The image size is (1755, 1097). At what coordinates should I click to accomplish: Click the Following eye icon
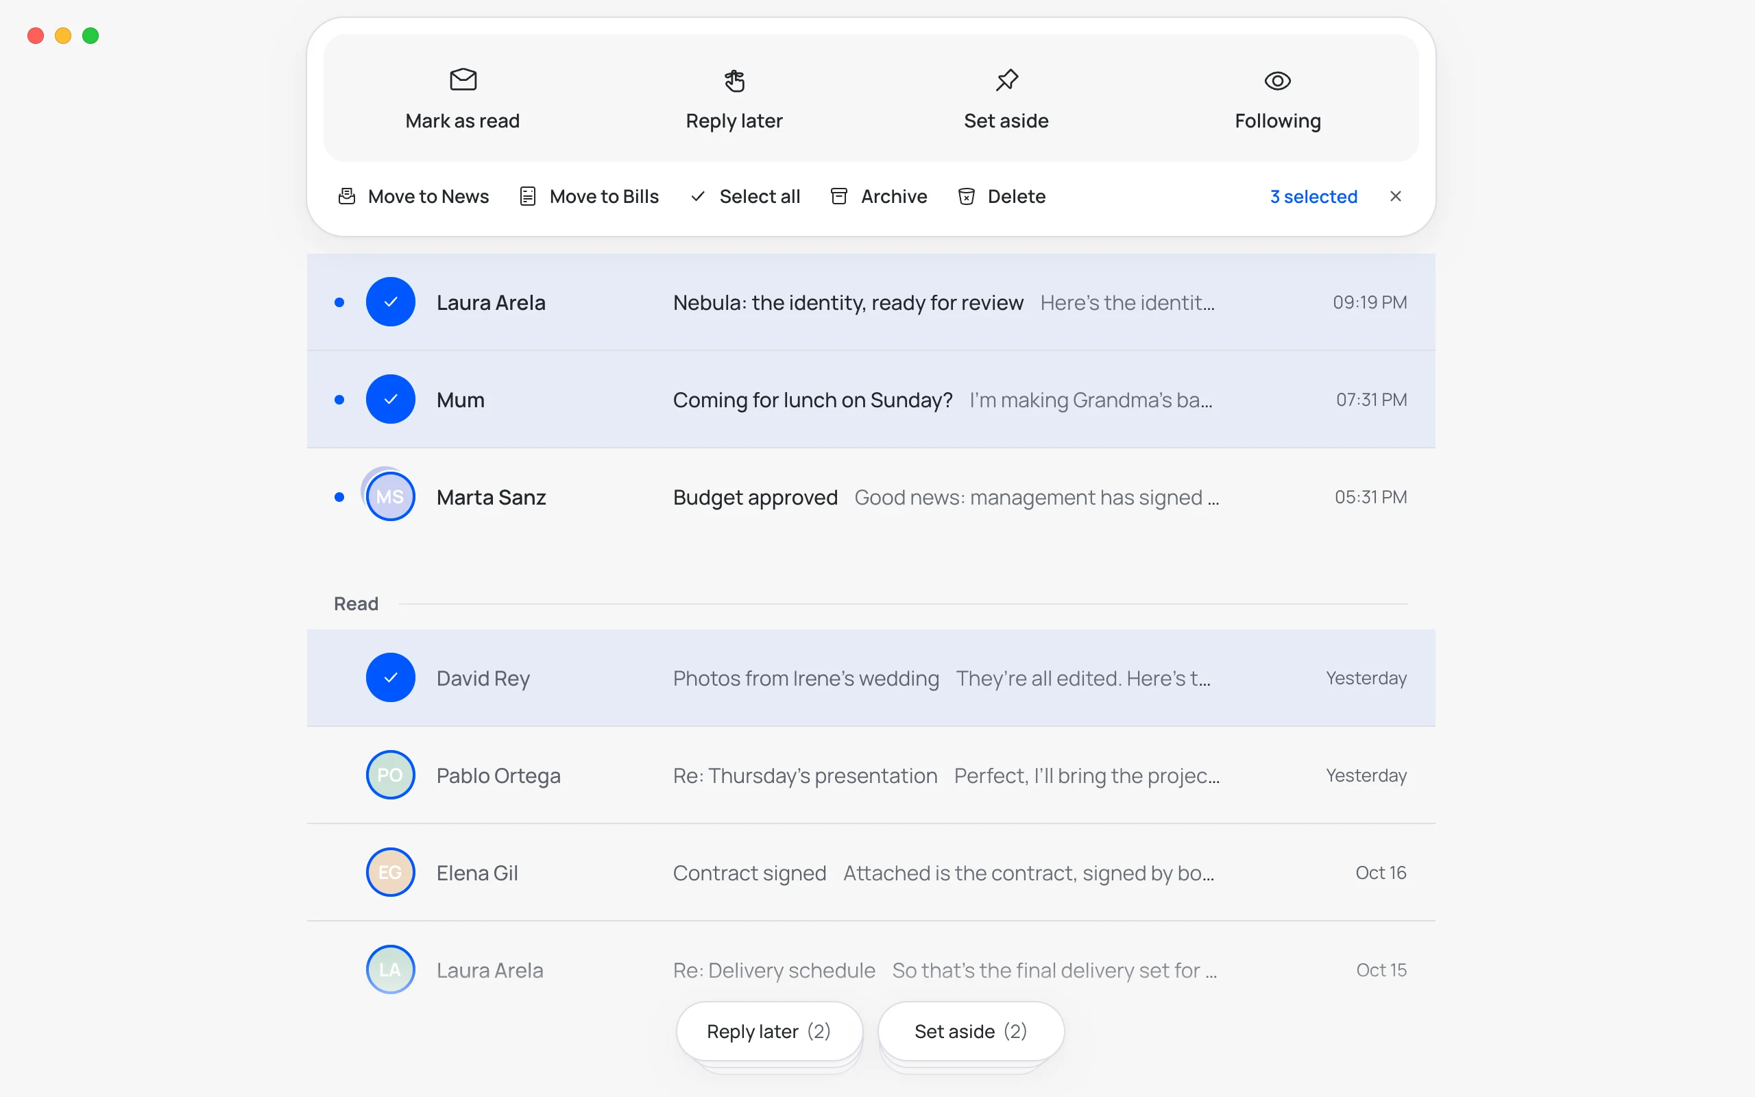(1277, 80)
